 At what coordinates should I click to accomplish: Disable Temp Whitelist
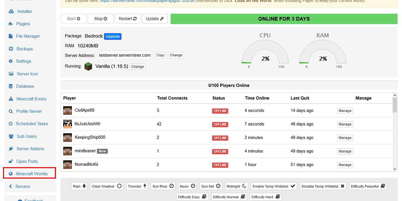click(x=323, y=186)
